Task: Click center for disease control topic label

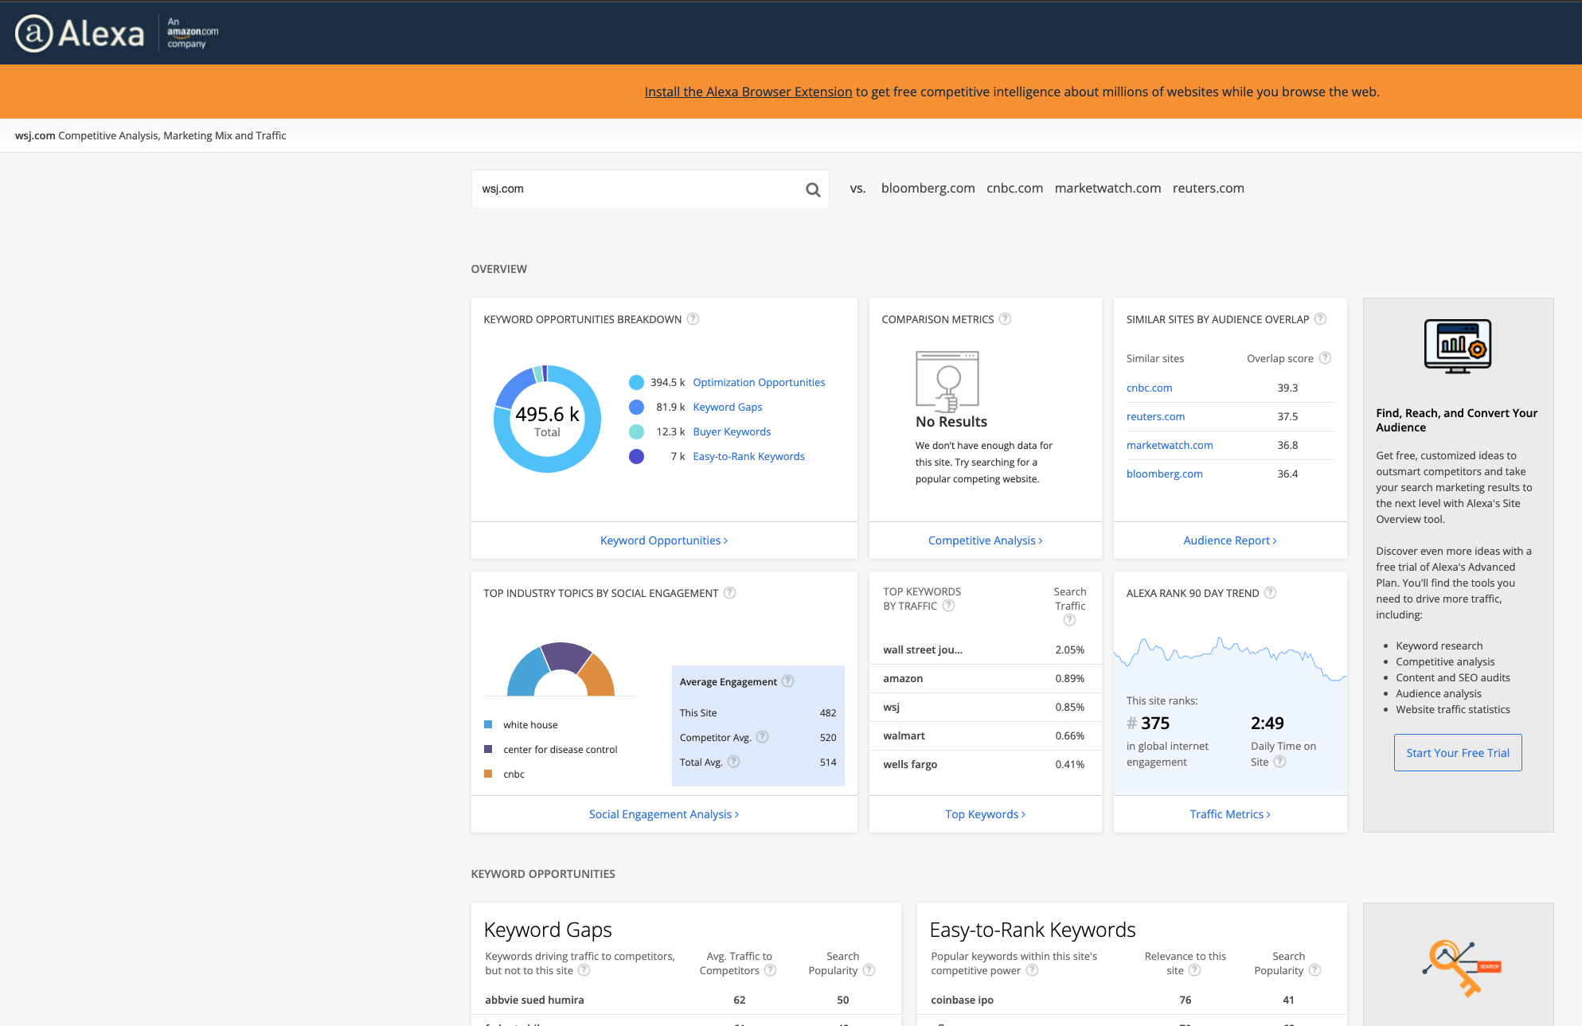Action: pos(560,750)
